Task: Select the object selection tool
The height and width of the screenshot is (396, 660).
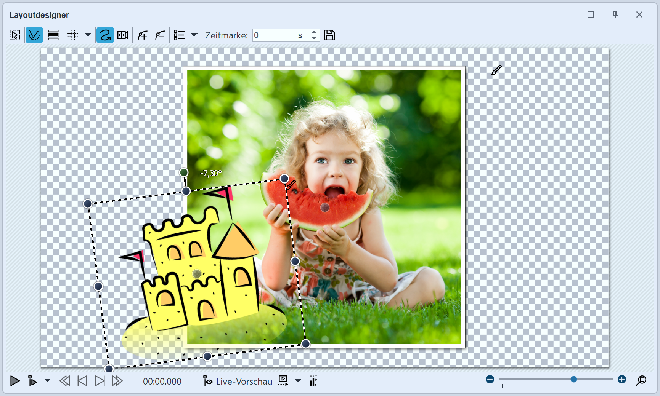Action: point(14,35)
